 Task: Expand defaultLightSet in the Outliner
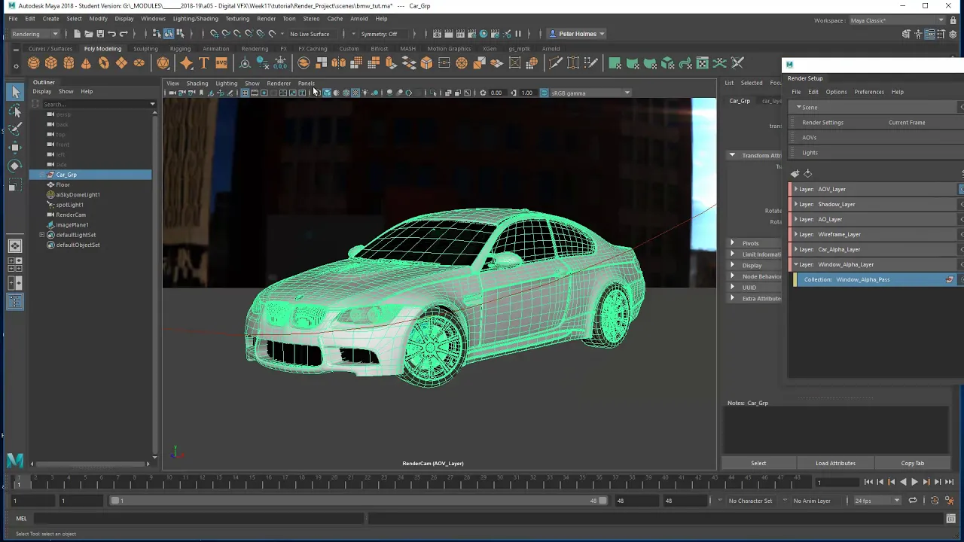42,235
